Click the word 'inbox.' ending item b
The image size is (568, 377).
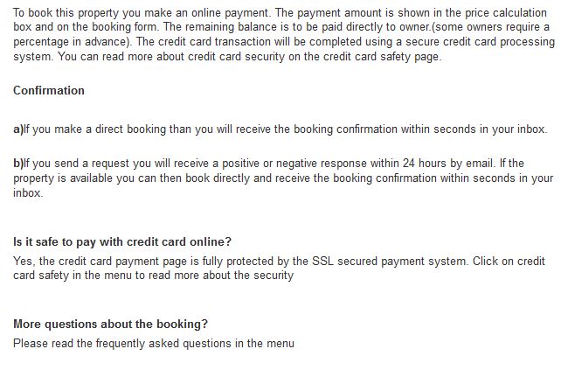point(28,192)
